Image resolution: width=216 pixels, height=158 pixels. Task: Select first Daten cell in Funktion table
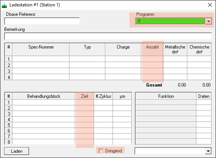click(204, 102)
